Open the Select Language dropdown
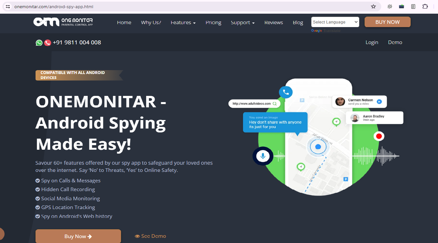The height and width of the screenshot is (243, 438). (x=335, y=22)
